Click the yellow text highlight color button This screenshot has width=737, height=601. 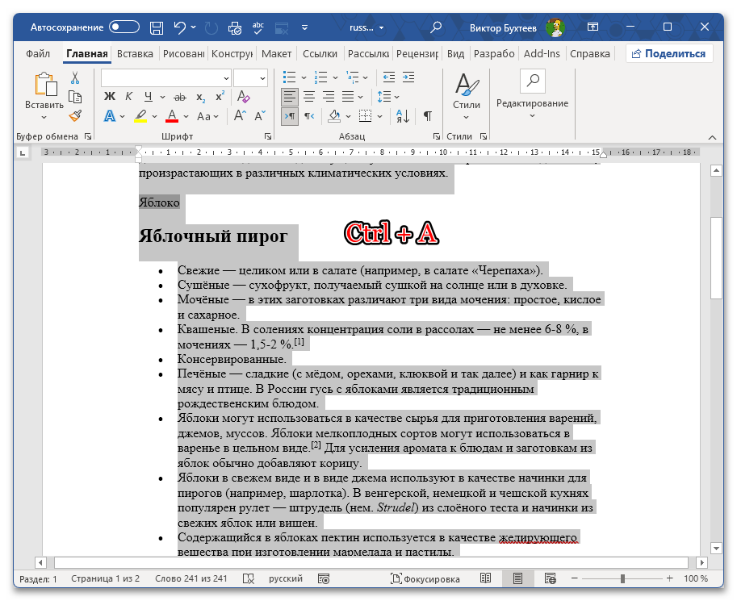(x=140, y=115)
